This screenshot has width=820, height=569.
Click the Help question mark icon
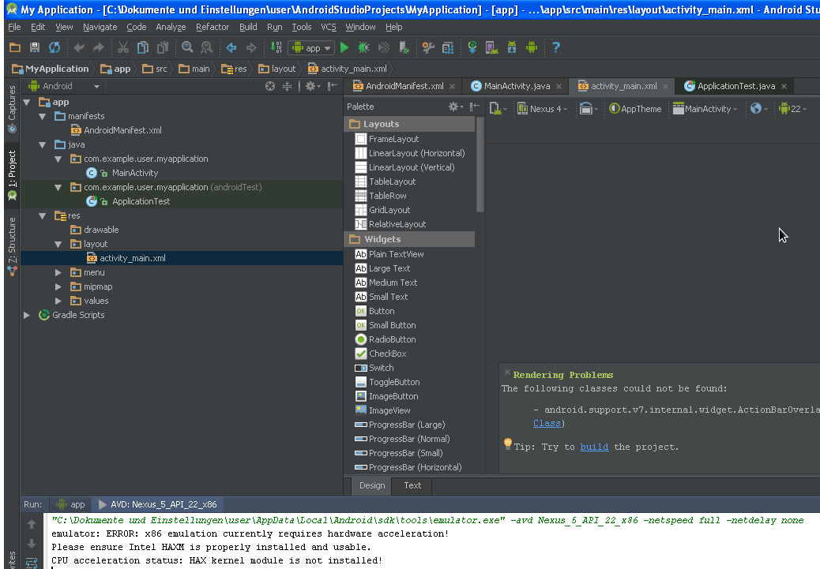tap(556, 47)
